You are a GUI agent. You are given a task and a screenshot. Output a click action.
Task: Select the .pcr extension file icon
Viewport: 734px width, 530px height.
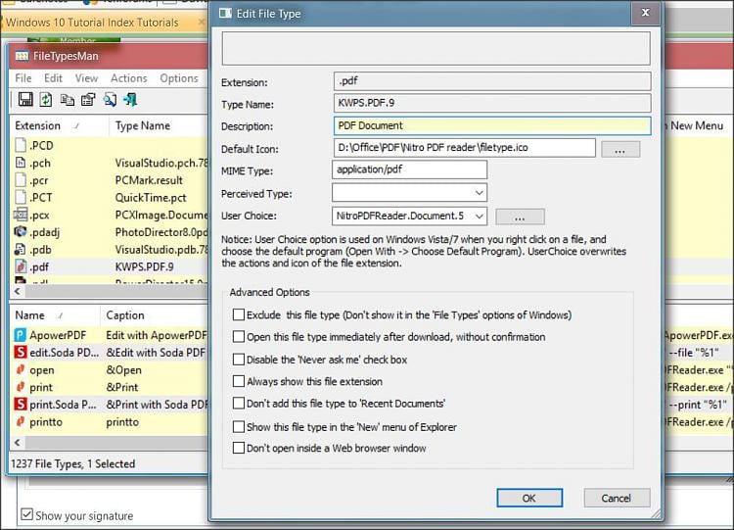pos(21,180)
